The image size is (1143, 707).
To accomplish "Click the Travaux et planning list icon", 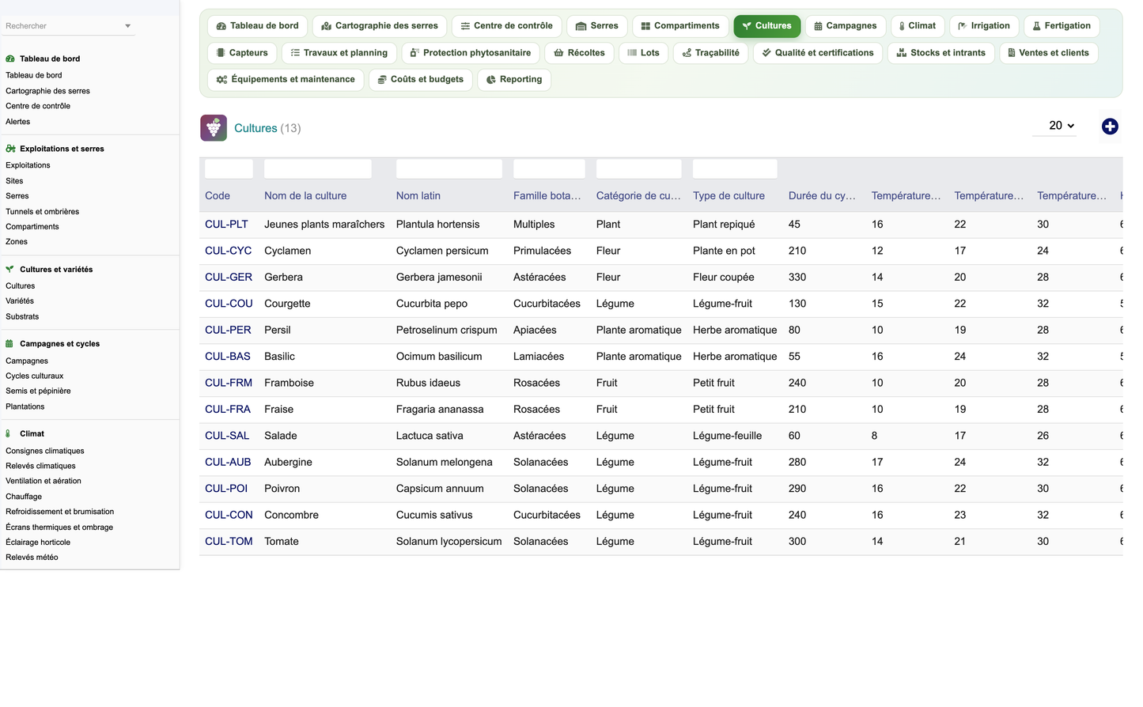I will [295, 53].
